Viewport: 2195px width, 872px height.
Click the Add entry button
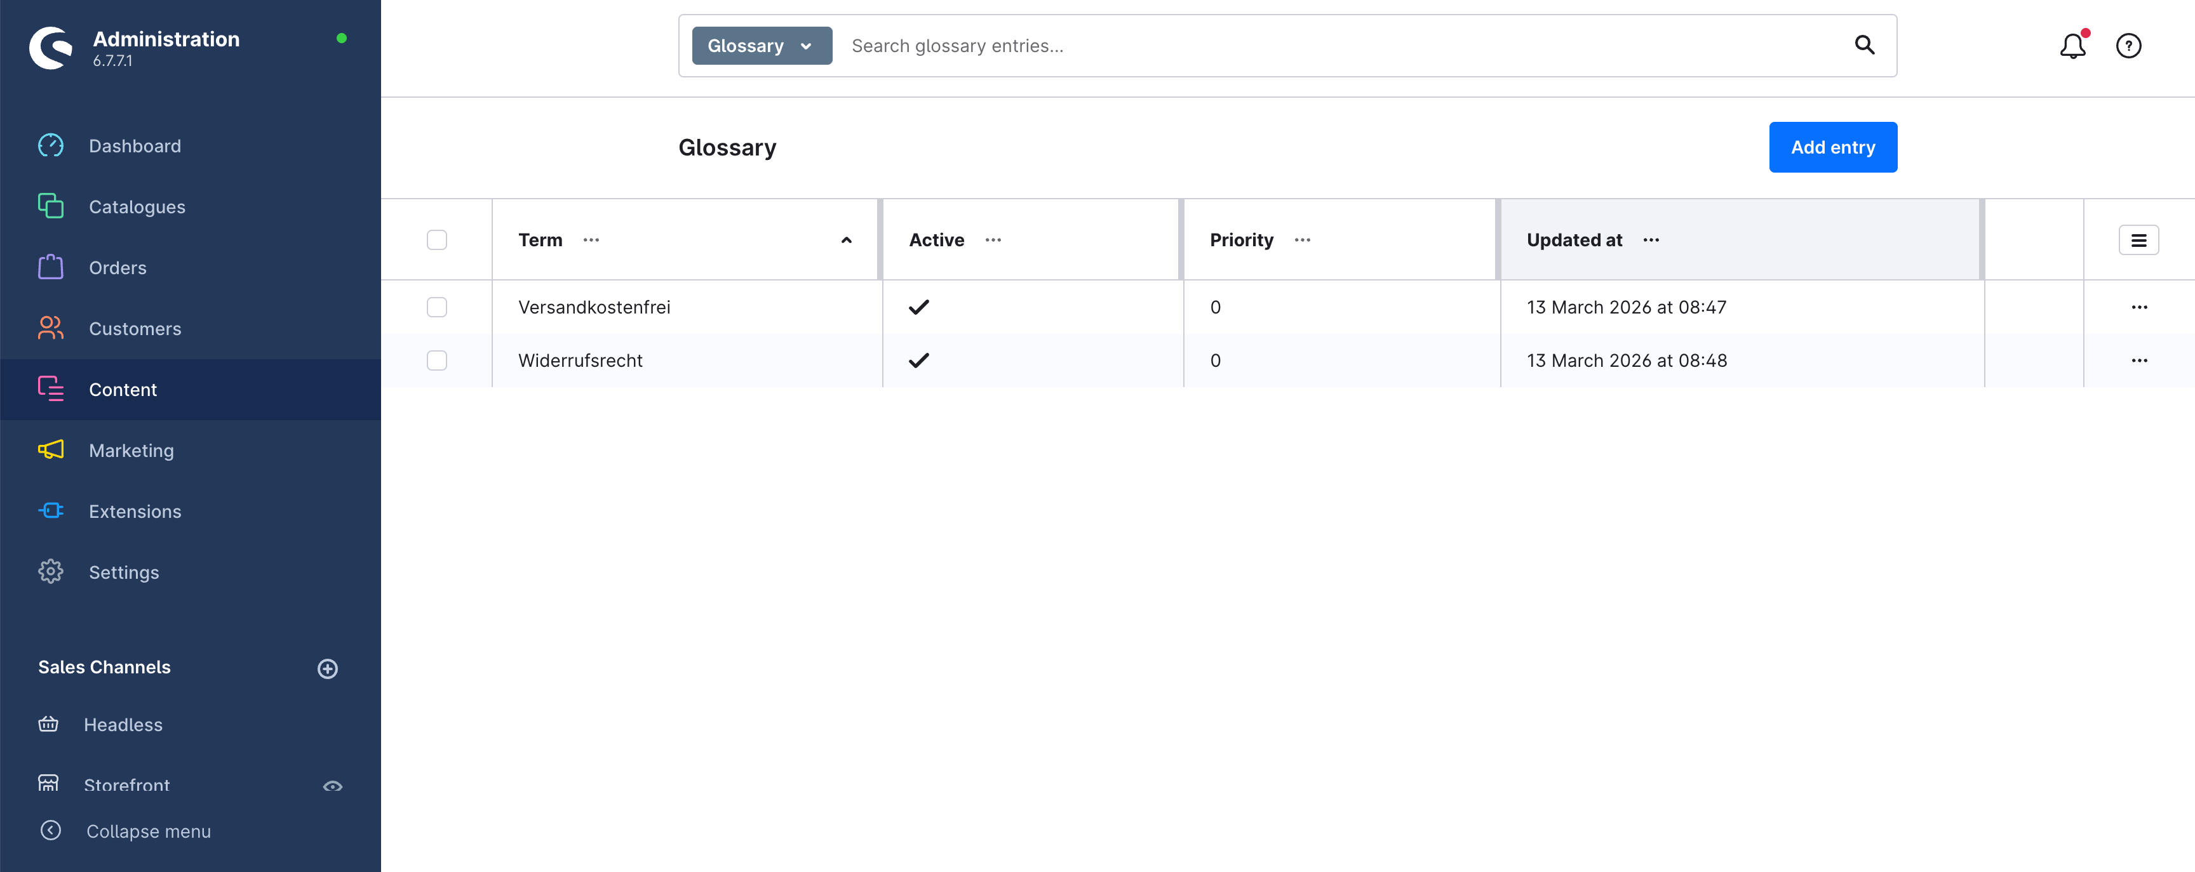1832,147
